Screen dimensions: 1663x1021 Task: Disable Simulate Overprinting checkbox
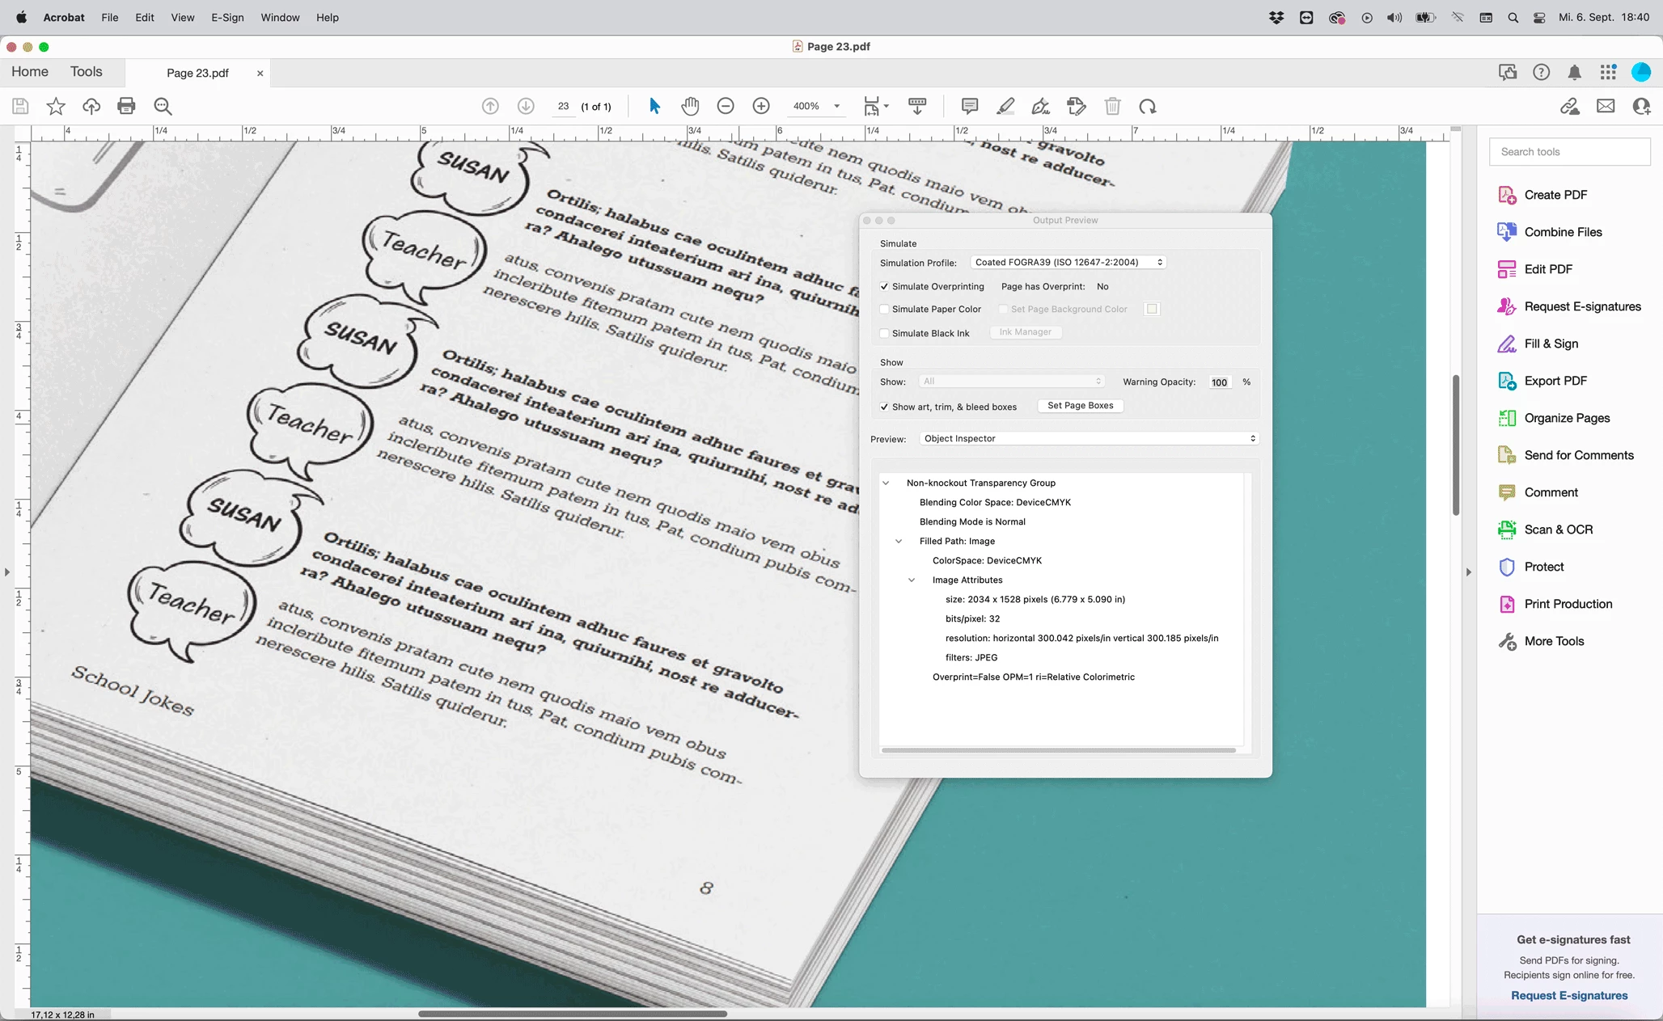(x=885, y=286)
